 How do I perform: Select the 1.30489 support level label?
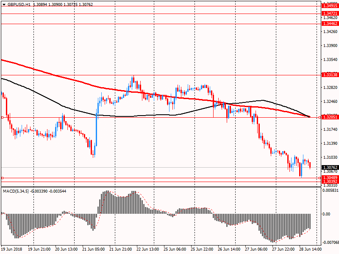click(x=330, y=178)
